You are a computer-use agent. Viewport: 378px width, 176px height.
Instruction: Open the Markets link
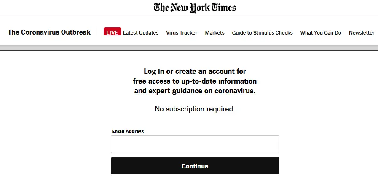(214, 32)
